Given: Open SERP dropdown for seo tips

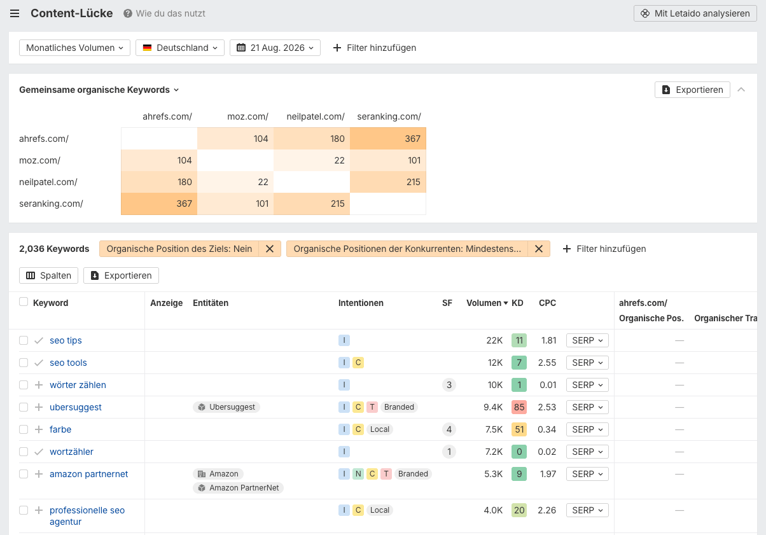Looking at the screenshot, I should [x=587, y=340].
